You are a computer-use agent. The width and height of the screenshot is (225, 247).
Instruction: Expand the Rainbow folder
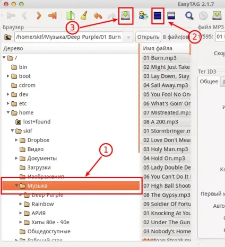21,204
